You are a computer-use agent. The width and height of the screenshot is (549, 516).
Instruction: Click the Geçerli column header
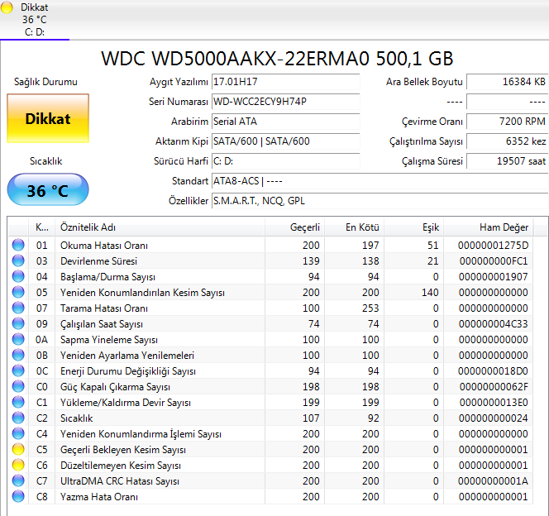pyautogui.click(x=295, y=227)
